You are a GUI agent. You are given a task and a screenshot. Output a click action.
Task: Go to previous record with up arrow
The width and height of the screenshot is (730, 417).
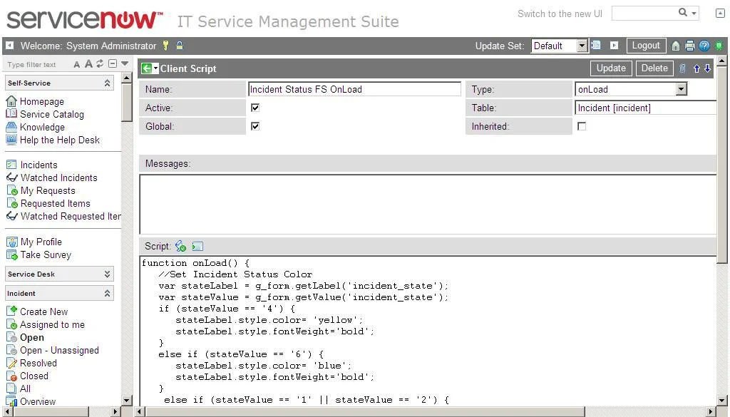696,68
